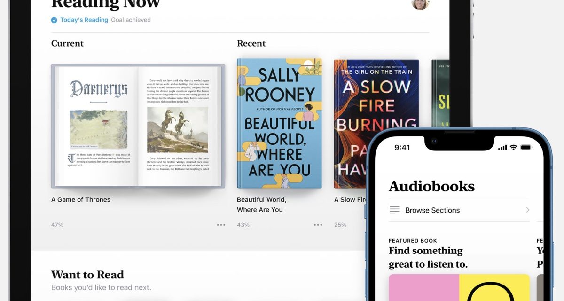Click the Today's Reading checkmark badge
564x301 pixels.
[55, 20]
